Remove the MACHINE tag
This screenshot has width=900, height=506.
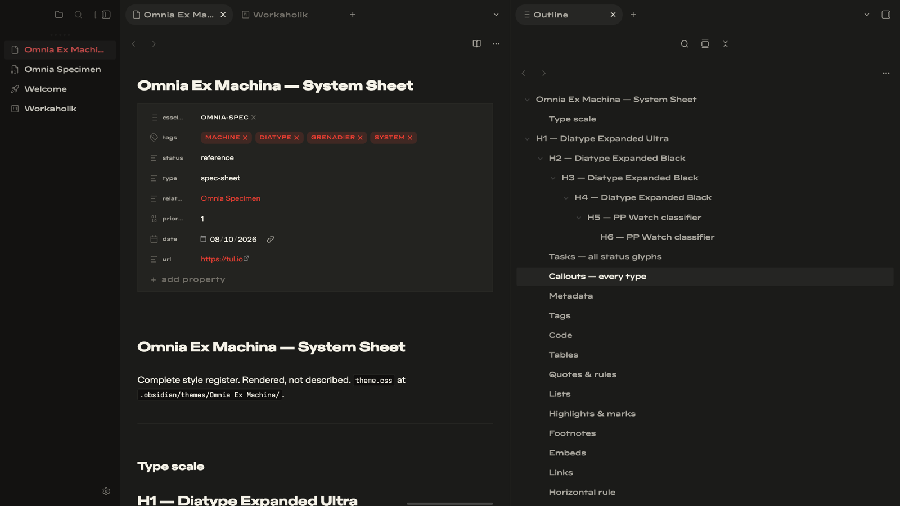tap(245, 138)
